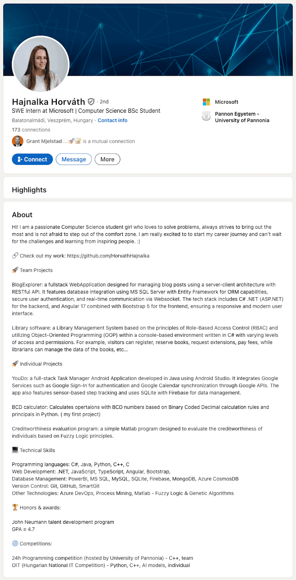Open Pannon Egyetem - University of Pannonia link

tap(242, 117)
